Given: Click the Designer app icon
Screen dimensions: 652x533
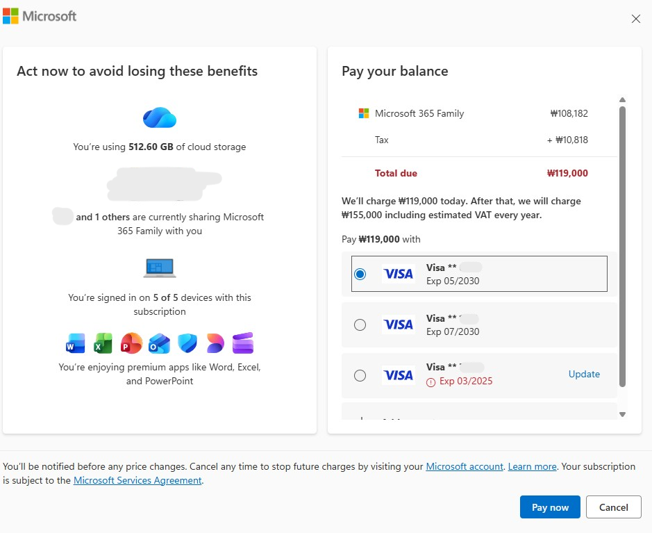Looking at the screenshot, I should [x=215, y=343].
